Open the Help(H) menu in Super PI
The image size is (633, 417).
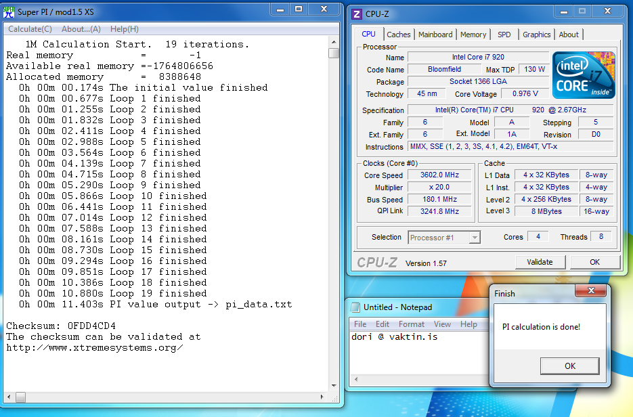[x=124, y=29]
